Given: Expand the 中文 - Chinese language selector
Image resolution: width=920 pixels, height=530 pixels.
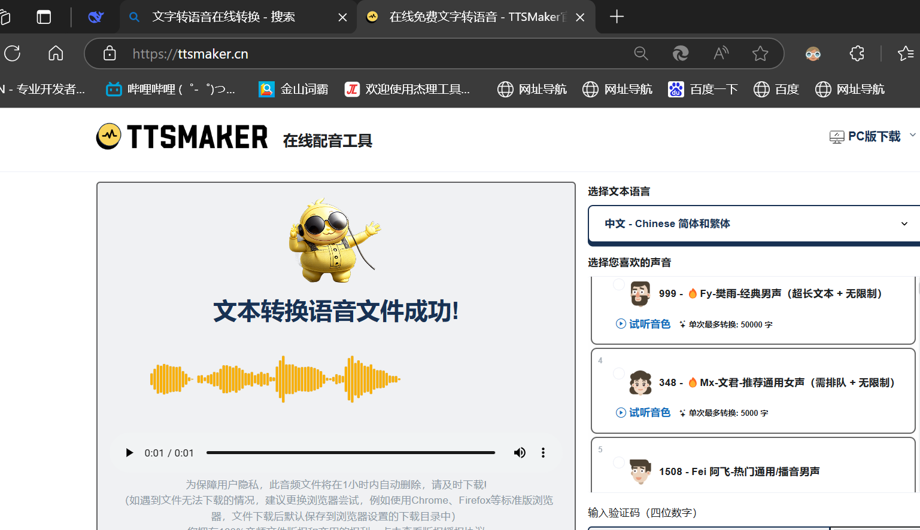Looking at the screenshot, I should tap(755, 223).
